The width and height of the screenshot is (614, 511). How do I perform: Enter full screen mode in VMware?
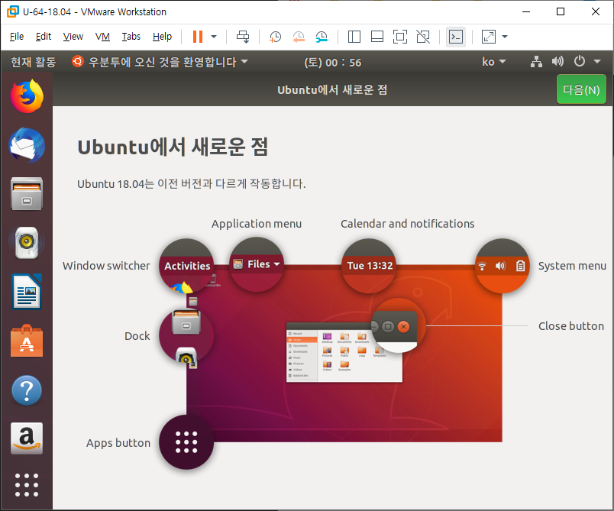(400, 37)
